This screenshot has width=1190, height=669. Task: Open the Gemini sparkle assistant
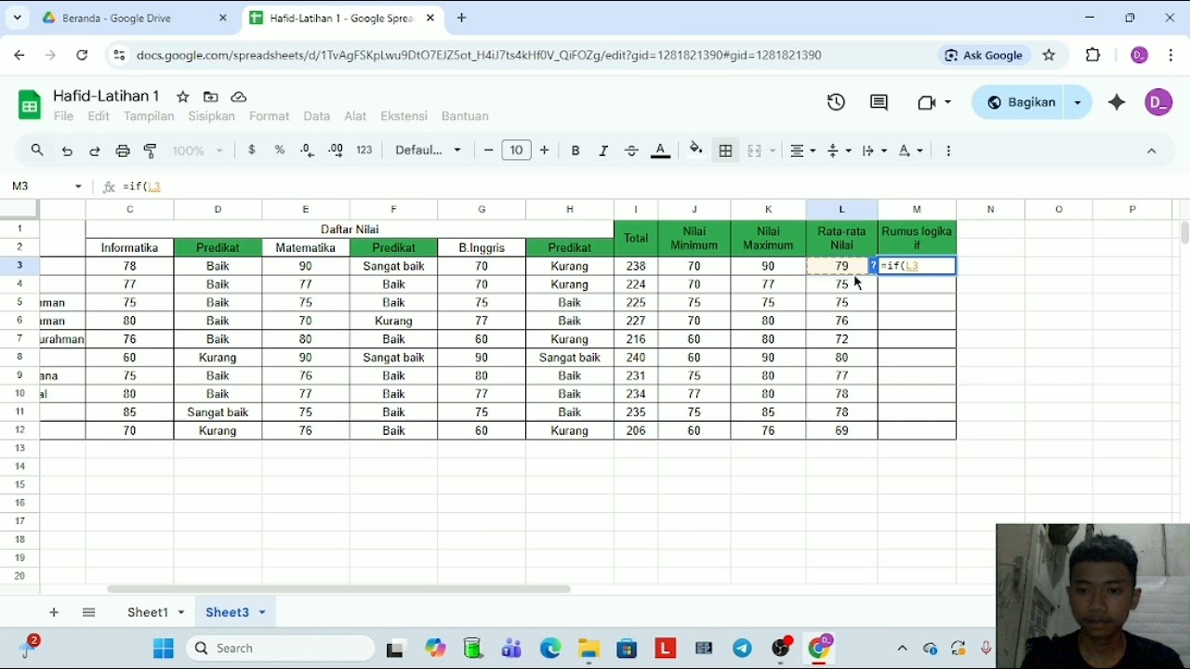point(1117,102)
